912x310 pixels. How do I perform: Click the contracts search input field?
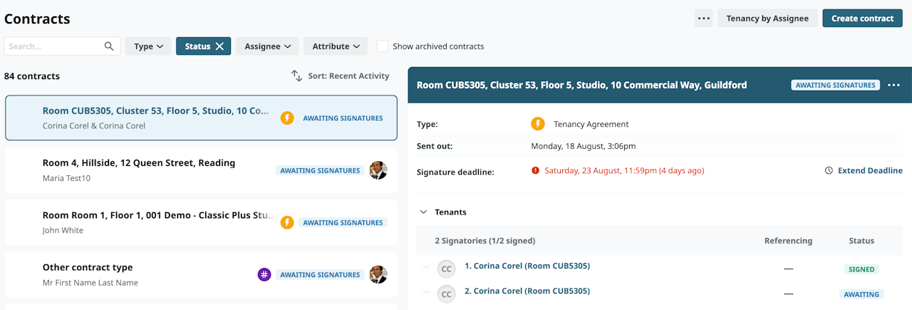point(53,46)
